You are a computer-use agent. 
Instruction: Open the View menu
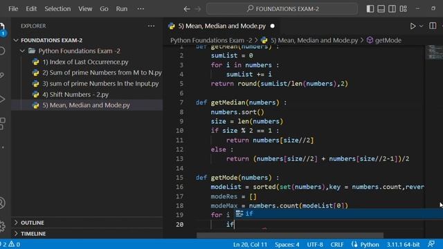pyautogui.click(x=85, y=9)
